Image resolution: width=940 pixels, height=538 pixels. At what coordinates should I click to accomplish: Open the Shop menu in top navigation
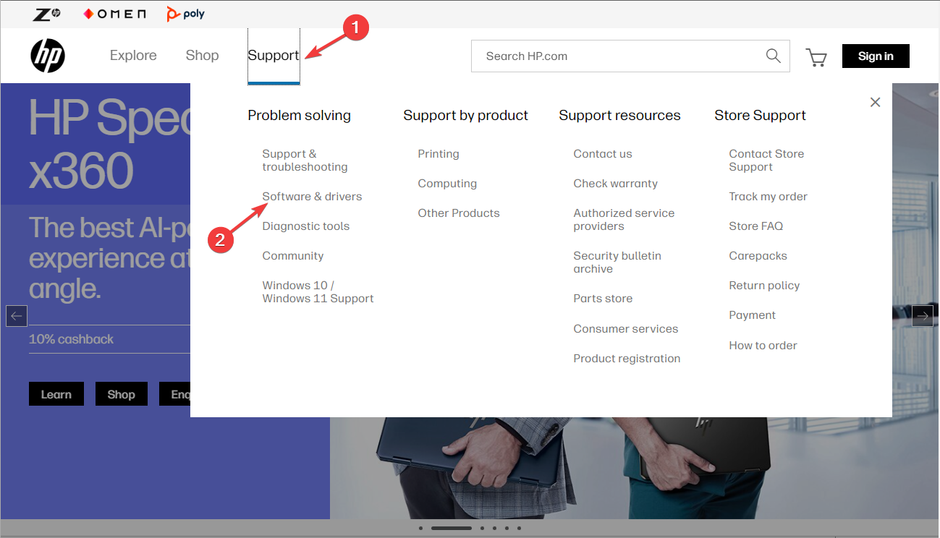[x=202, y=56]
